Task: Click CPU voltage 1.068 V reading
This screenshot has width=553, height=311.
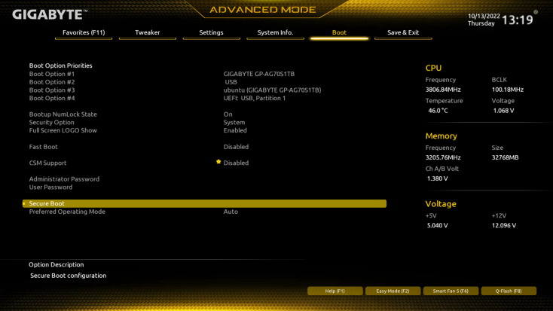Action: click(503, 111)
